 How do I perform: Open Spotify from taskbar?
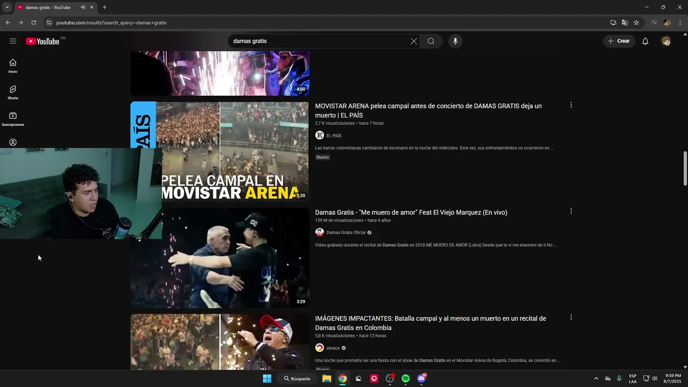pyautogui.click(x=406, y=378)
